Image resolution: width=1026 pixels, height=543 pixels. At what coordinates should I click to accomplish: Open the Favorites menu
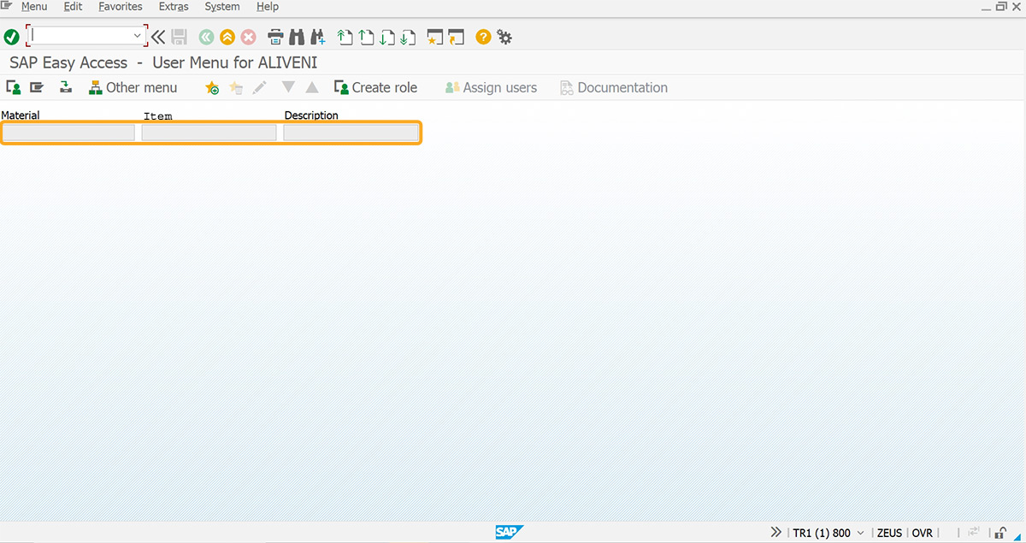121,7
